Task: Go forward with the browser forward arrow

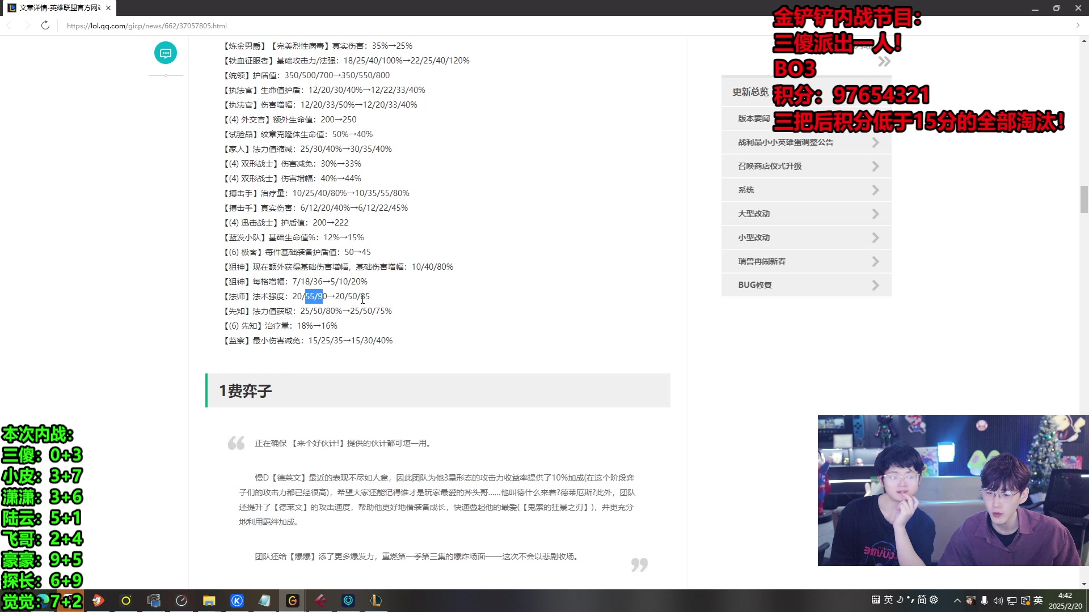Action: (x=27, y=25)
